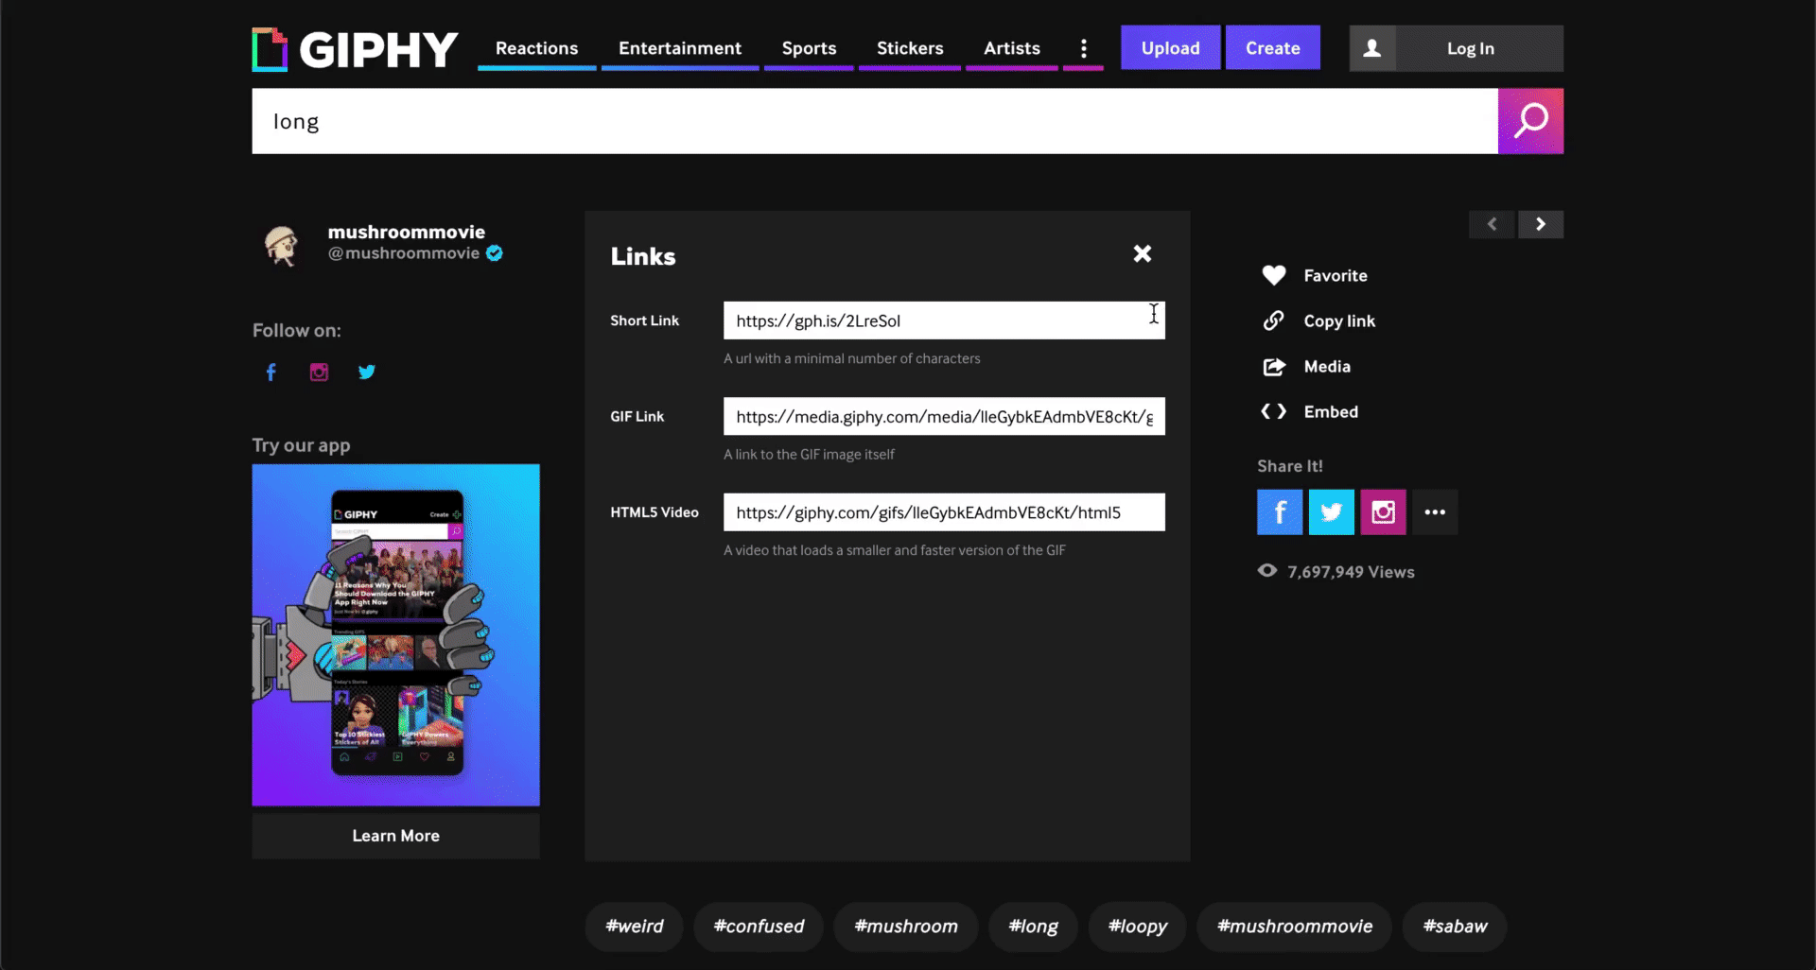Share GIF via the Instagram share button
The image size is (1816, 970).
1383,512
